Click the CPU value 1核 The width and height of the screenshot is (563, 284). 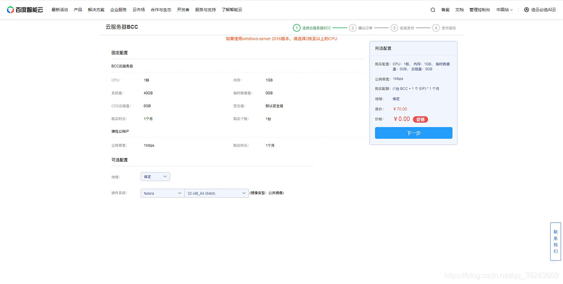146,80
